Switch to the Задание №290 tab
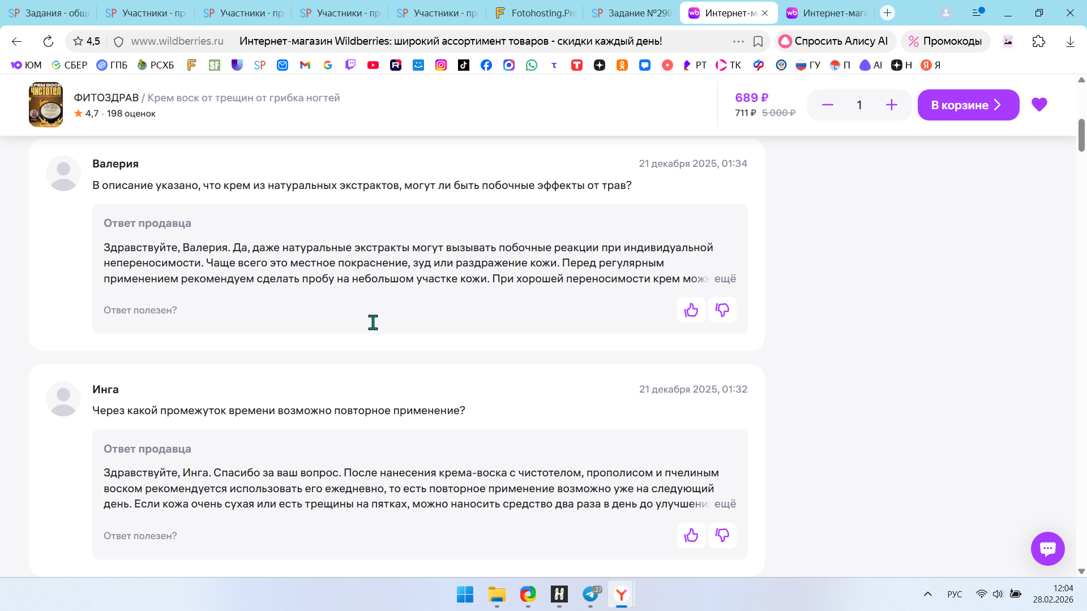Viewport: 1087px width, 611px height. pos(631,13)
